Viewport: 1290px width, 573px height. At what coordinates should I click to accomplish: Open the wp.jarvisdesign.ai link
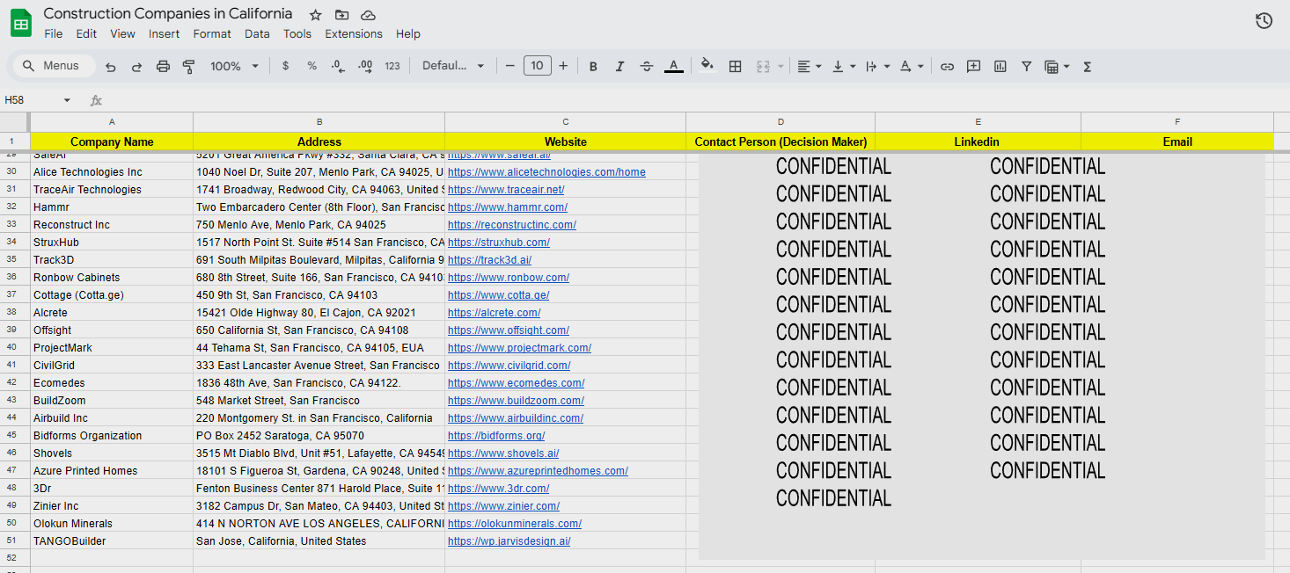point(509,541)
